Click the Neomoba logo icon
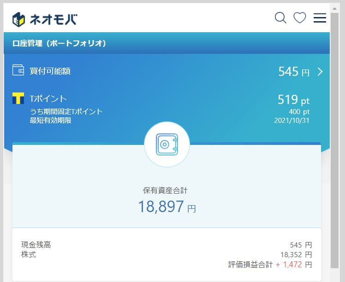 (x=19, y=19)
